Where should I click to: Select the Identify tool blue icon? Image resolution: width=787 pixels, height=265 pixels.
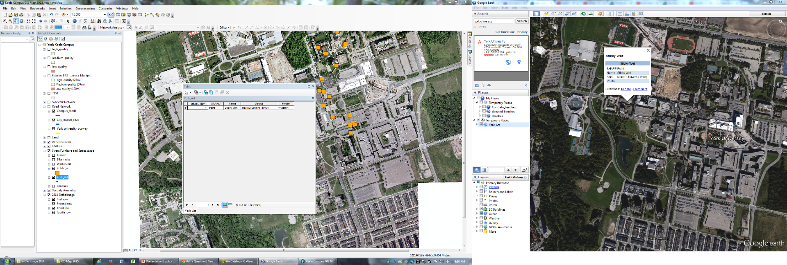(x=75, y=21)
